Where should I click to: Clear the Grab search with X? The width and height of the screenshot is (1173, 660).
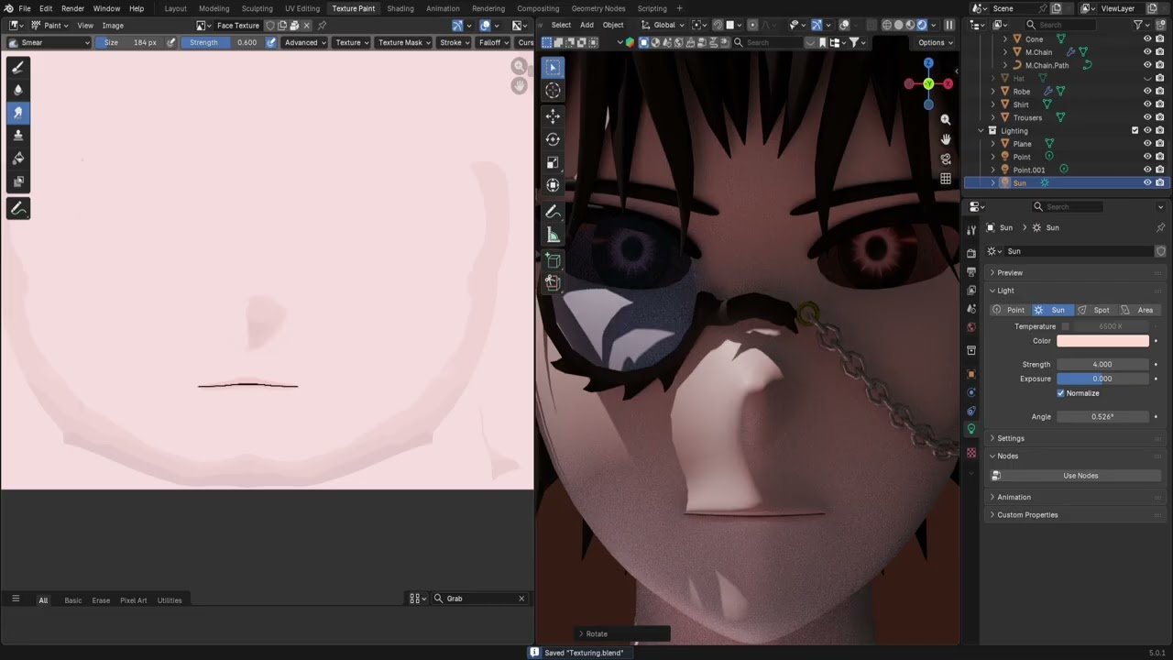tap(521, 599)
